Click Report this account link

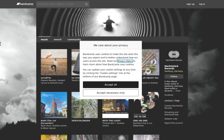pyautogui.click(x=174, y=123)
